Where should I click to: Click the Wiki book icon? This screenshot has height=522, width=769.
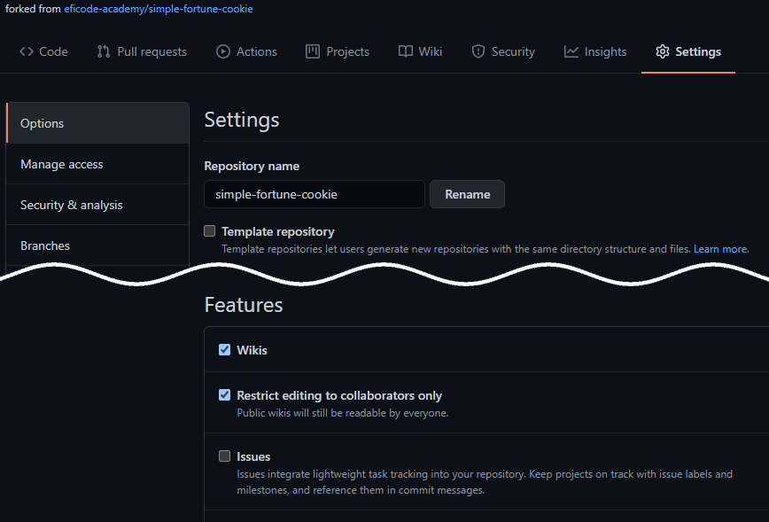(x=405, y=51)
